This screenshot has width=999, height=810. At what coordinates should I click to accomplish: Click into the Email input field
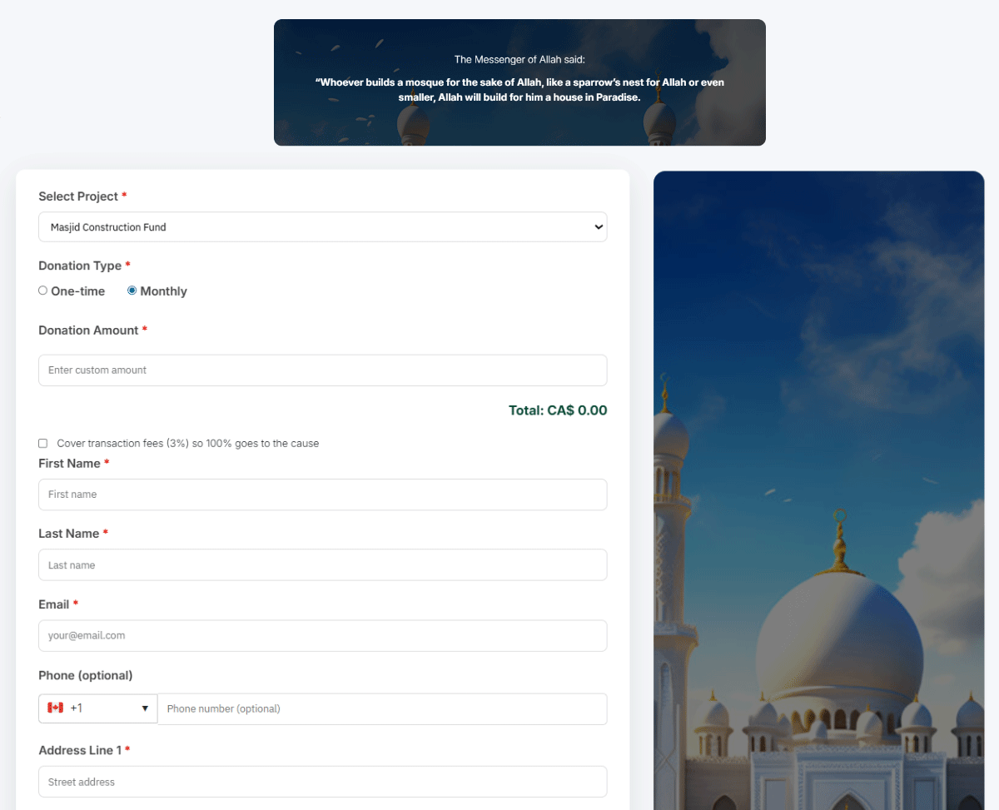(322, 636)
